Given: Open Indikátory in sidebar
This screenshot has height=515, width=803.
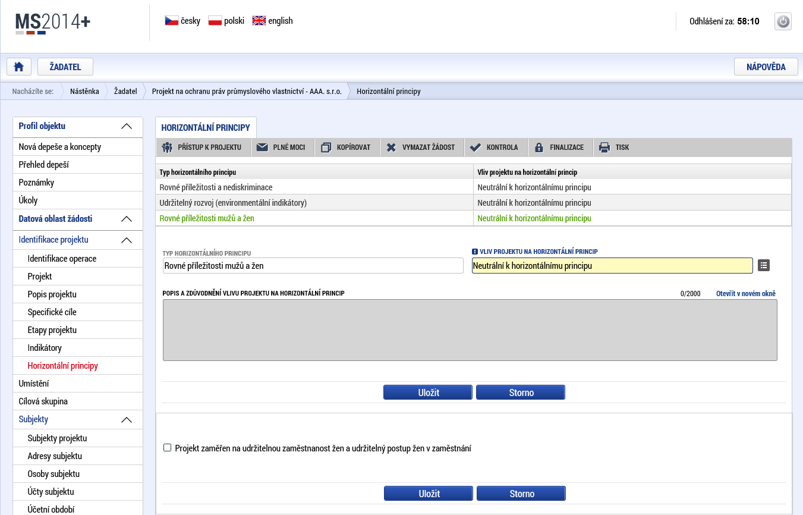Looking at the screenshot, I should point(78,348).
